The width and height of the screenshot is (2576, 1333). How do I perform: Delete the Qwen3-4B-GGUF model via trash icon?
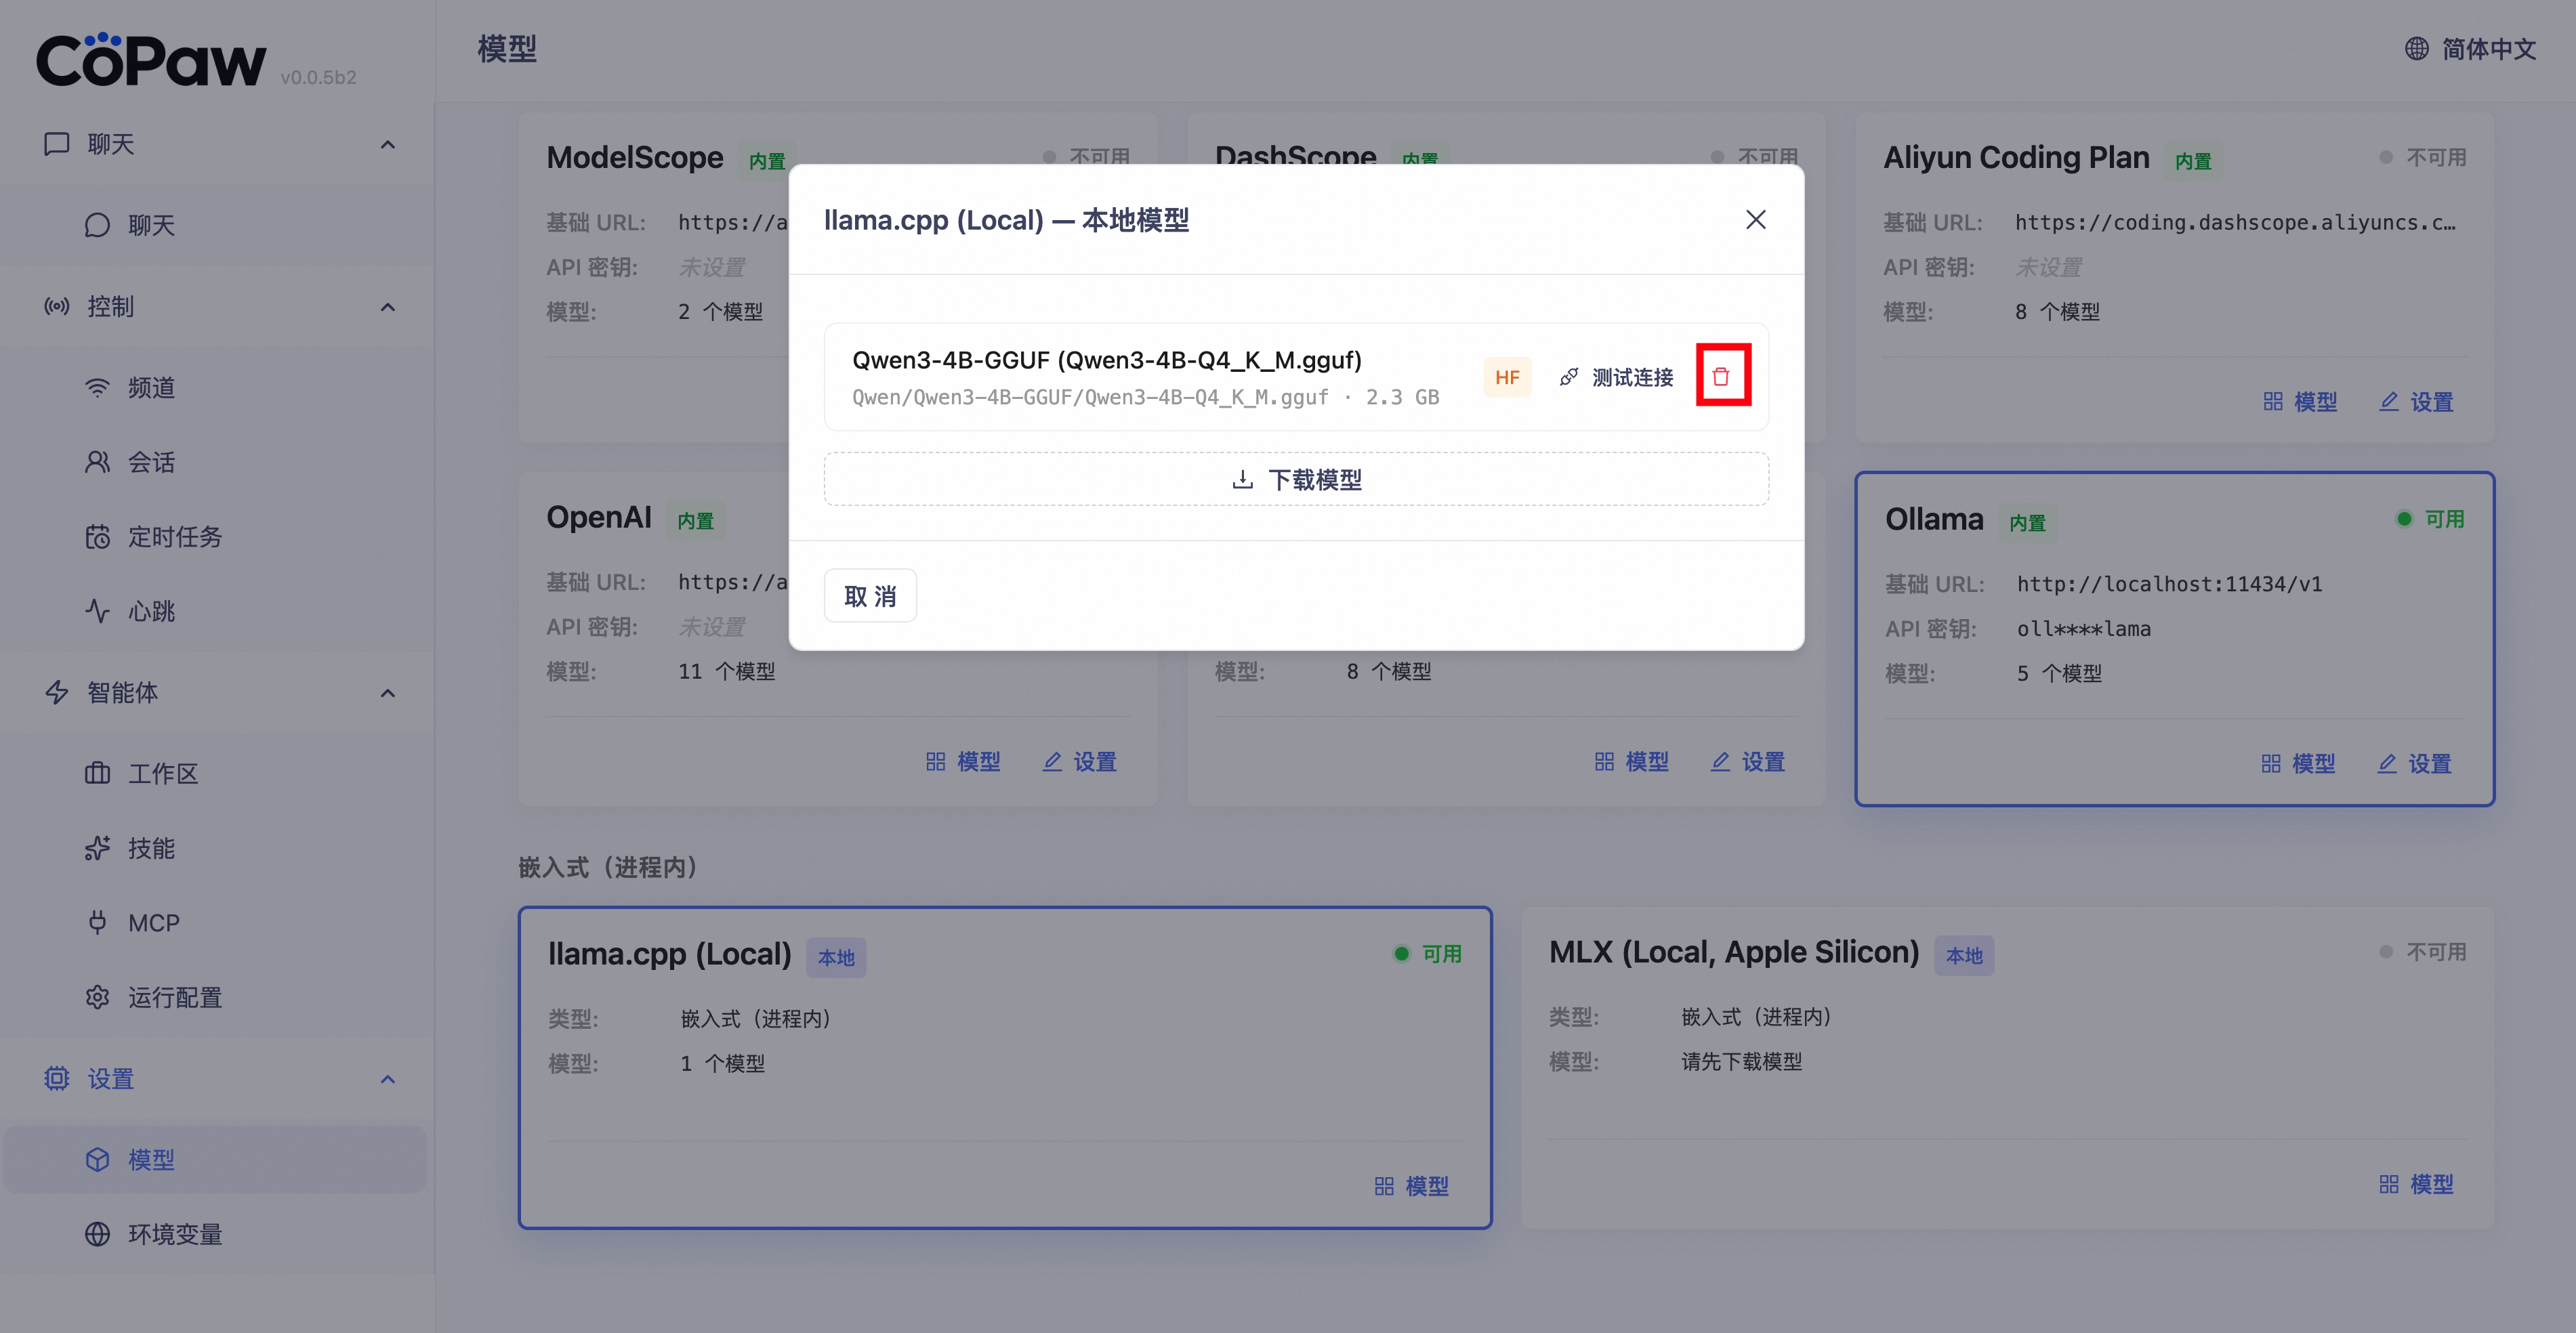1721,377
